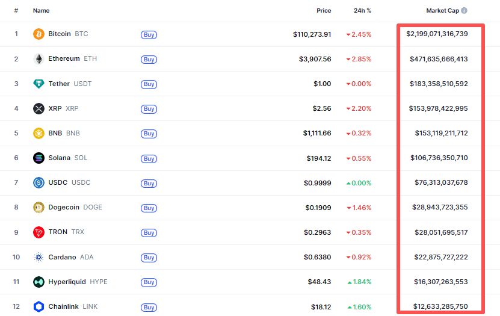500x316 pixels.
Task: Click the Solana logo icon
Action: click(x=39, y=158)
